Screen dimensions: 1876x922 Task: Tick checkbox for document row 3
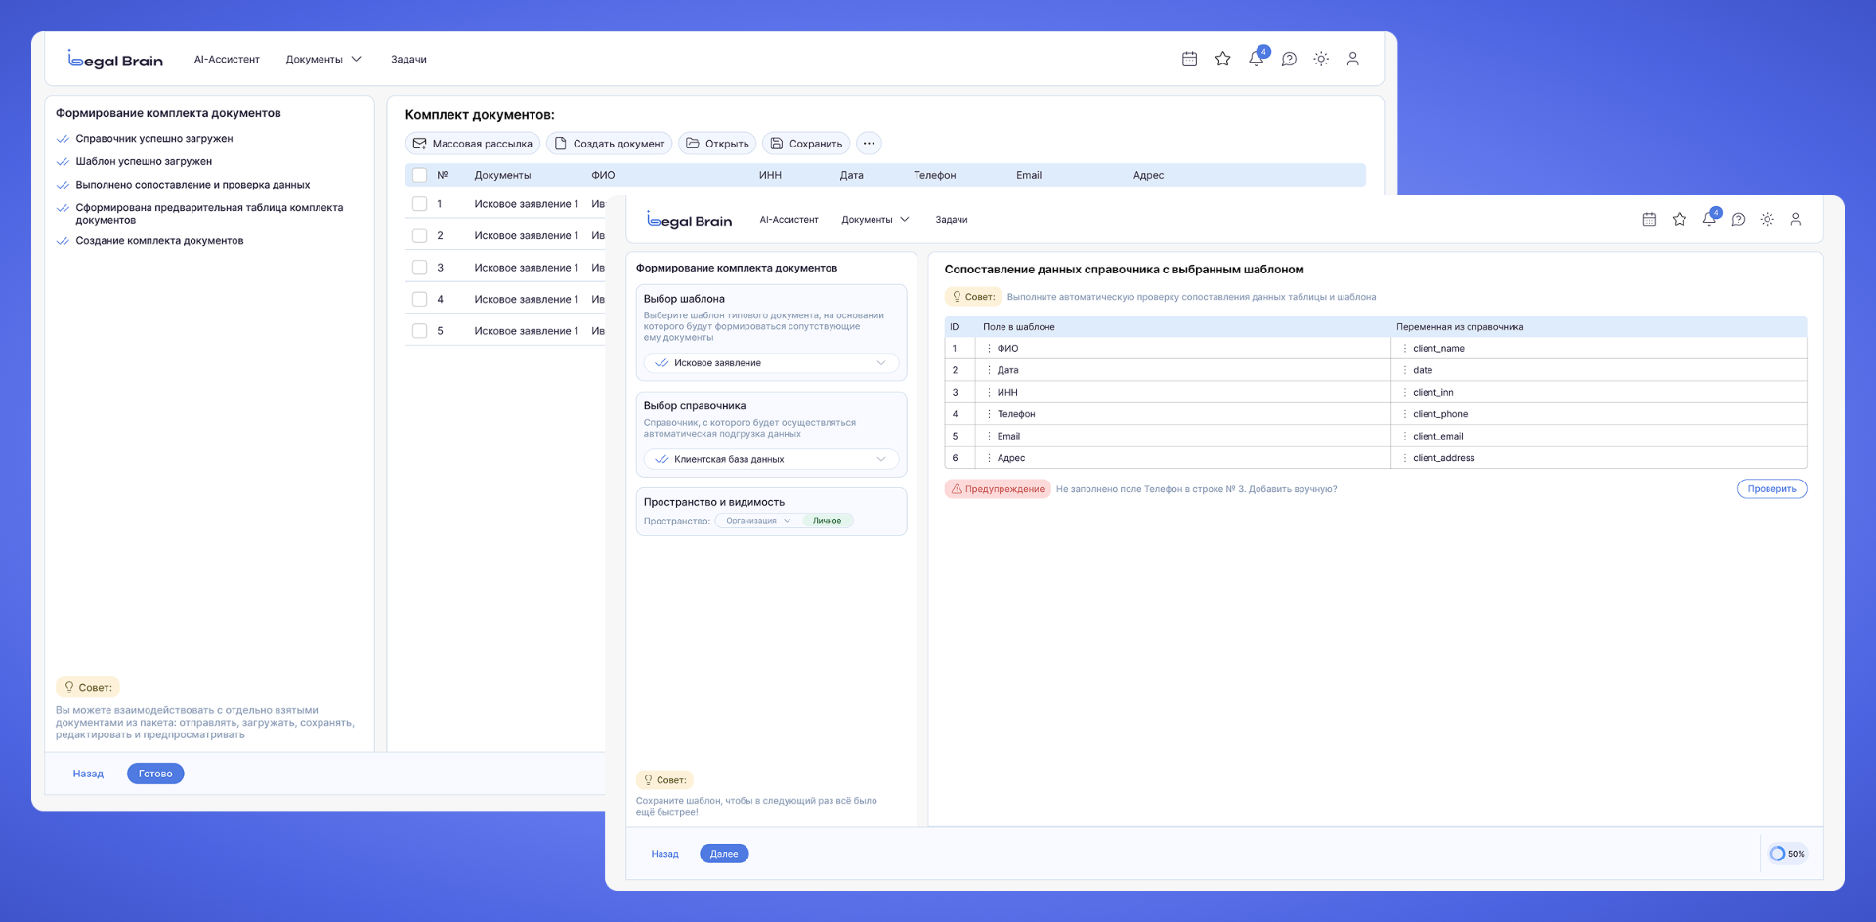420,268
